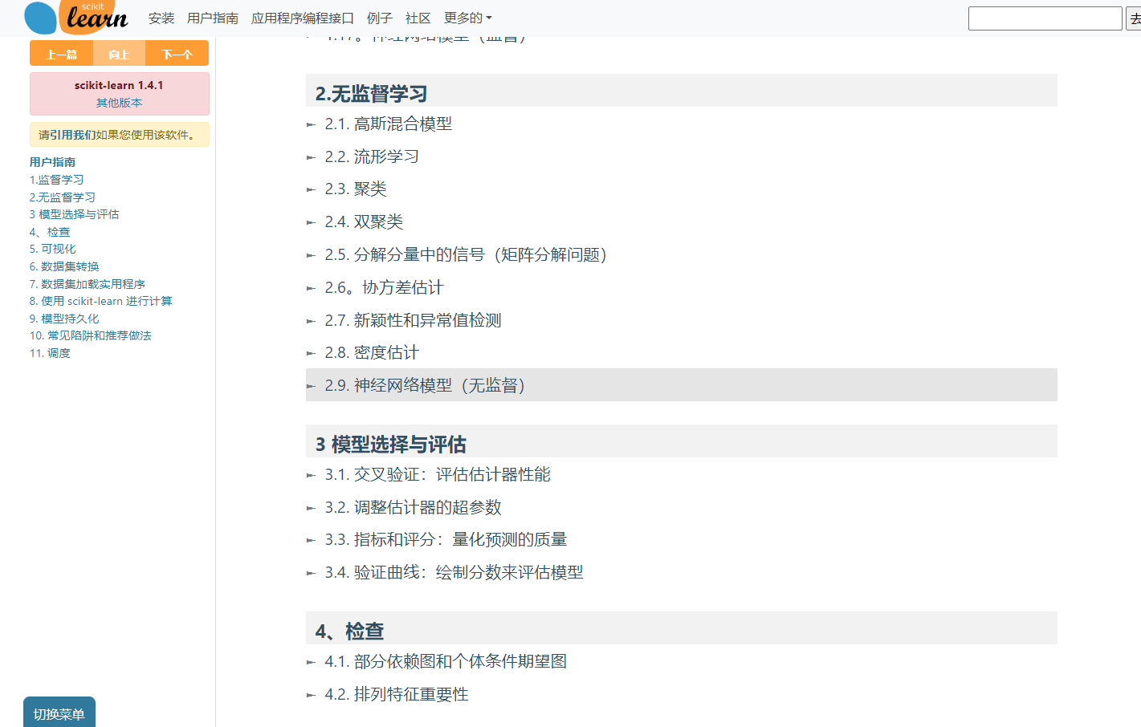Image resolution: width=1141 pixels, height=727 pixels.
Task: Open 3.1. 交叉验证：评估估计器性能
Action: click(438, 474)
